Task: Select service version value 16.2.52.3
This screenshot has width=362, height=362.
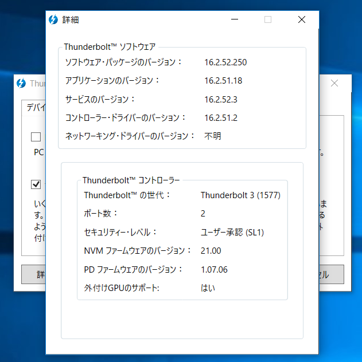Action: (x=221, y=100)
